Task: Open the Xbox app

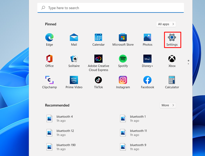Action: (172, 59)
